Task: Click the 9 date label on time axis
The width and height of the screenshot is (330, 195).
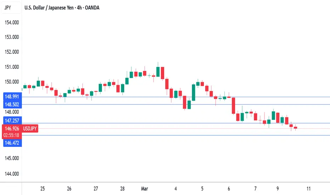Action: [x=278, y=189]
